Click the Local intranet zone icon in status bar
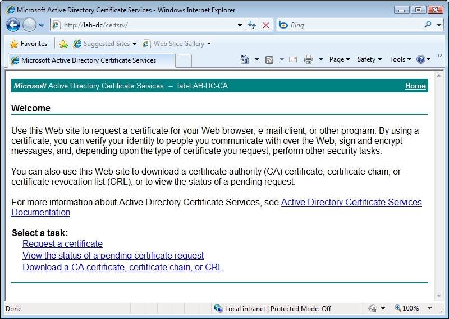 [x=218, y=308]
